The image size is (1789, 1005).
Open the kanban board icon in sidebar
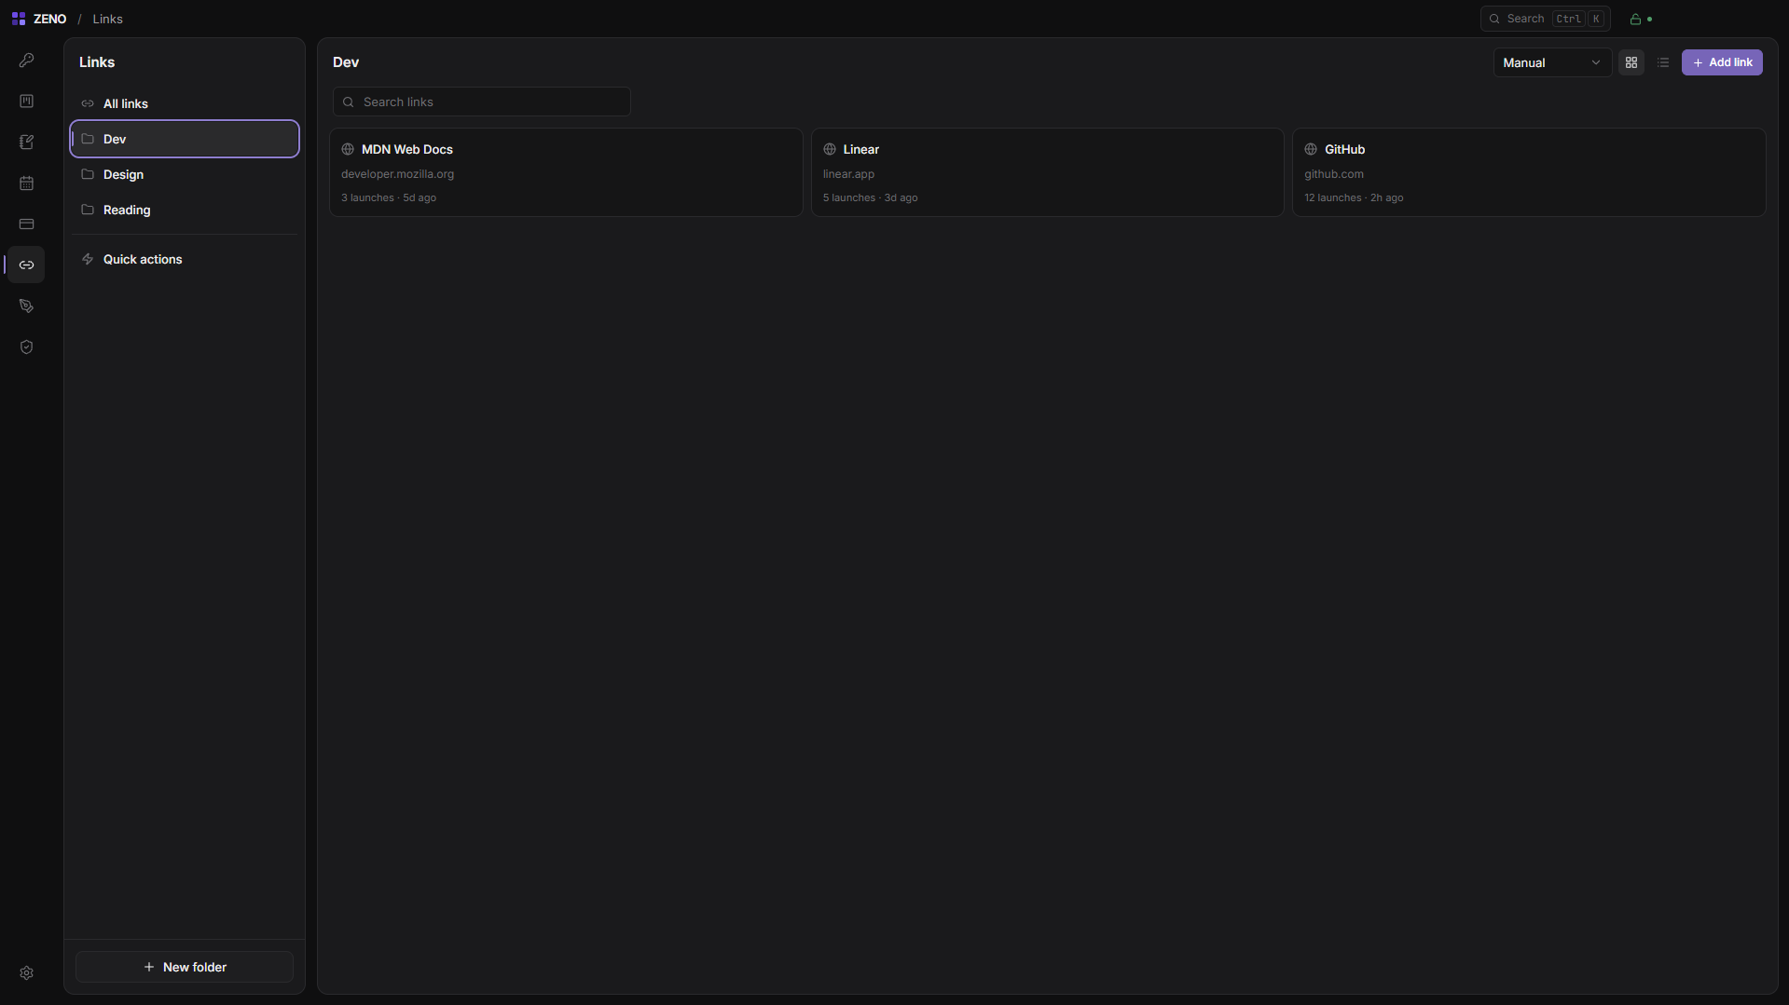(x=26, y=102)
